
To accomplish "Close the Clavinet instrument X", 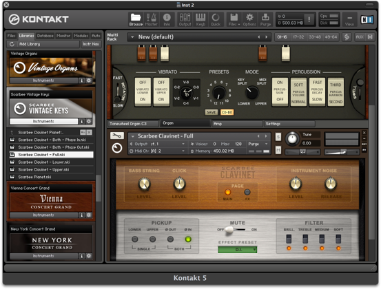I will [x=364, y=133].
